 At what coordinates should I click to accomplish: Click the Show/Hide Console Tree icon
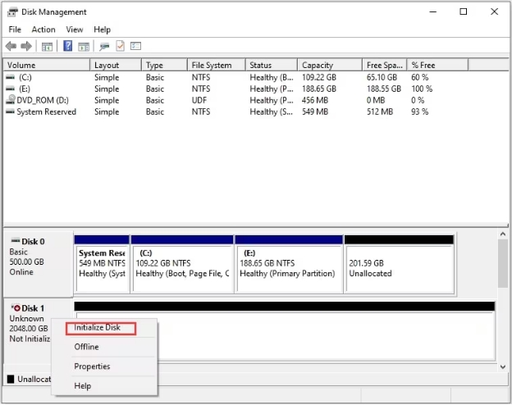coord(48,46)
